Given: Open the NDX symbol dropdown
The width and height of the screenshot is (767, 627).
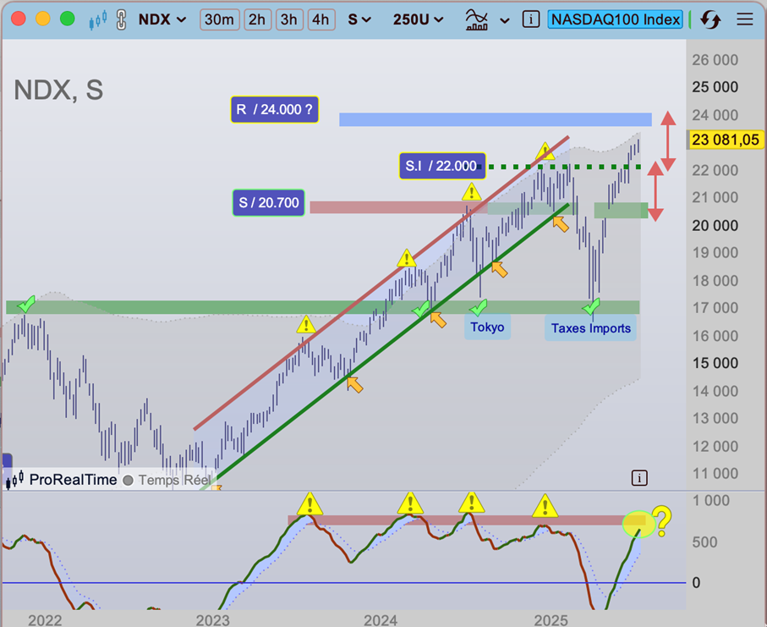Looking at the screenshot, I should coord(162,19).
